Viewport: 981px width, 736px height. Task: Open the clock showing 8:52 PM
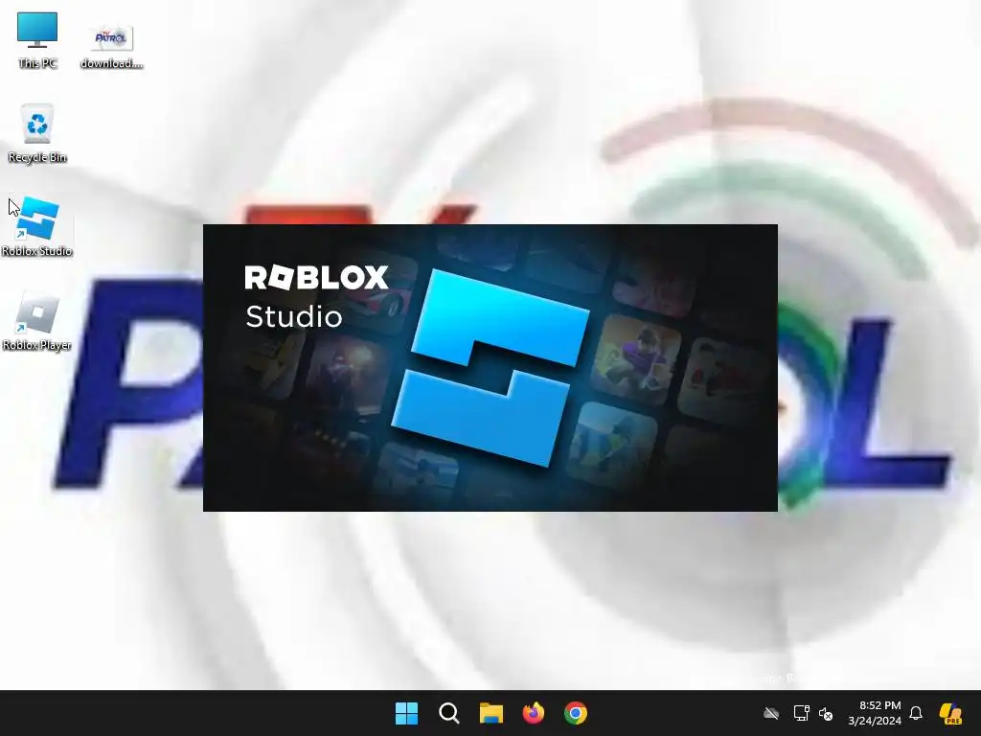tap(874, 713)
